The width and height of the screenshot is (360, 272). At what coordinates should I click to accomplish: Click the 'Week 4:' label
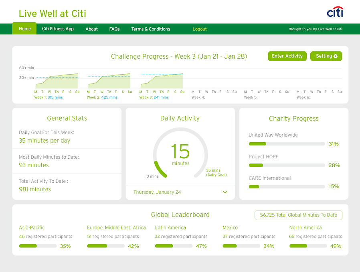[198, 97]
